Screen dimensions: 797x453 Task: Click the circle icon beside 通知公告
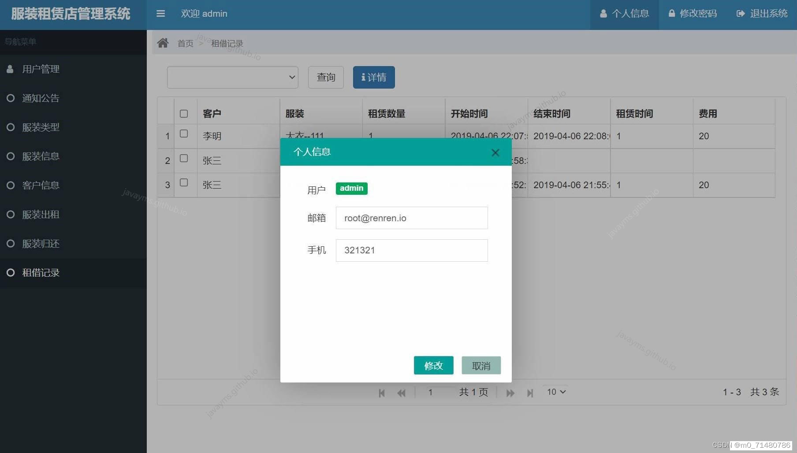(11, 98)
